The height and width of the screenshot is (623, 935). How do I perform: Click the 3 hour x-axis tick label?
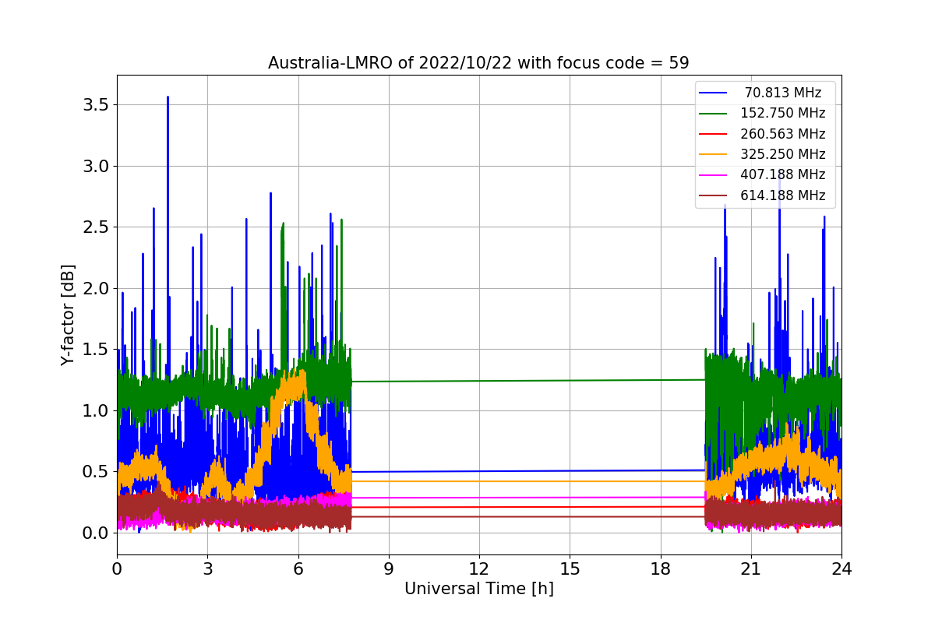pyautogui.click(x=207, y=568)
